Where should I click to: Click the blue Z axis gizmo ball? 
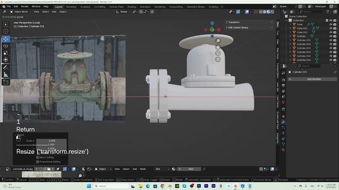212,23
